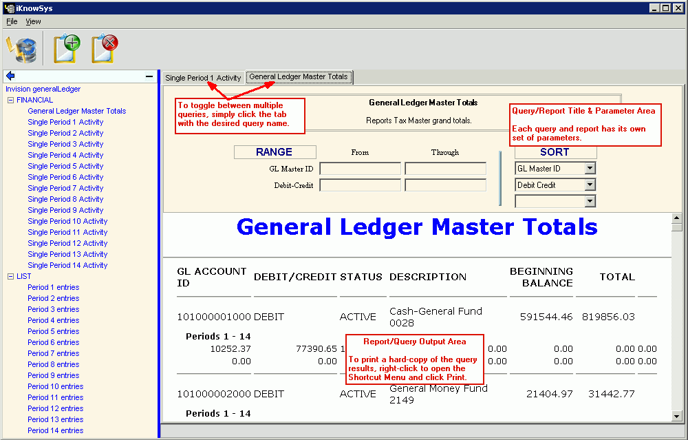Collapse the sidebar using the minus icon
Viewport: 688px width, 440px height.
149,76
